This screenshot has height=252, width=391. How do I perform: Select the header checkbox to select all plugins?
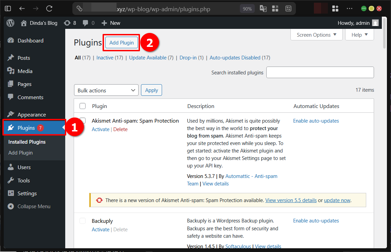coord(83,106)
